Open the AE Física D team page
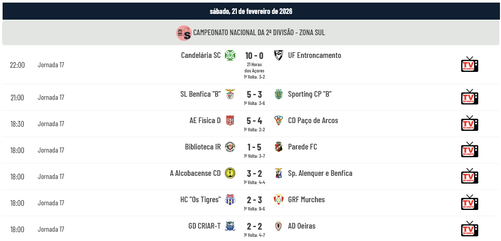The width and height of the screenshot is (501, 241). pos(205,120)
